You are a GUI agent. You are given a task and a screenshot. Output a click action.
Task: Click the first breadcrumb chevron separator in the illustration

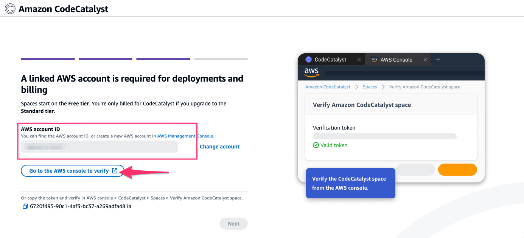357,87
